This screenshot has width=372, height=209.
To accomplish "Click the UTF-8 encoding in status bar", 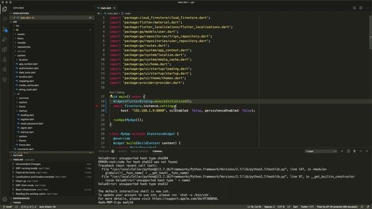I will 281,207.
